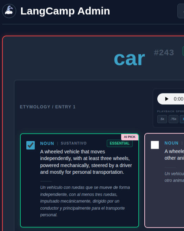Click the first card's NOUN label
Viewport: 184px width, 231px height.
point(47,143)
